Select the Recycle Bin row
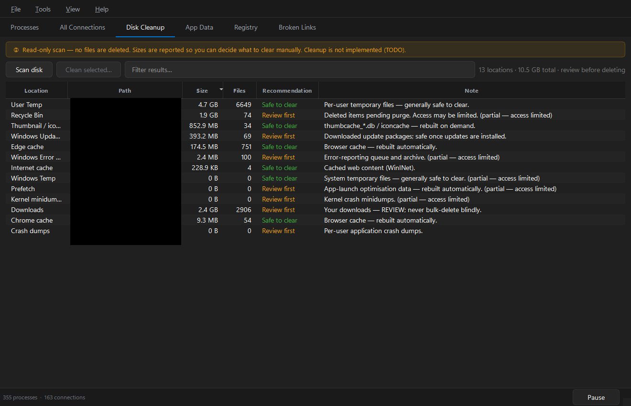 [x=315, y=115]
